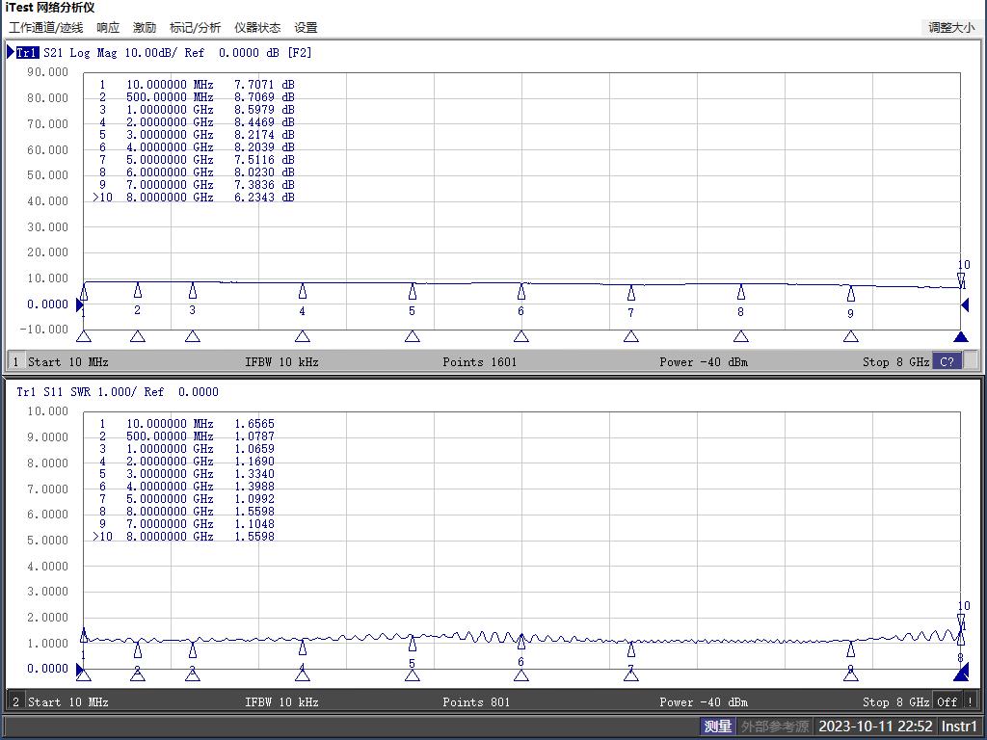The width and height of the screenshot is (987, 740).
Task: Click marker 10 at the S21 trace end
Action: point(961,278)
